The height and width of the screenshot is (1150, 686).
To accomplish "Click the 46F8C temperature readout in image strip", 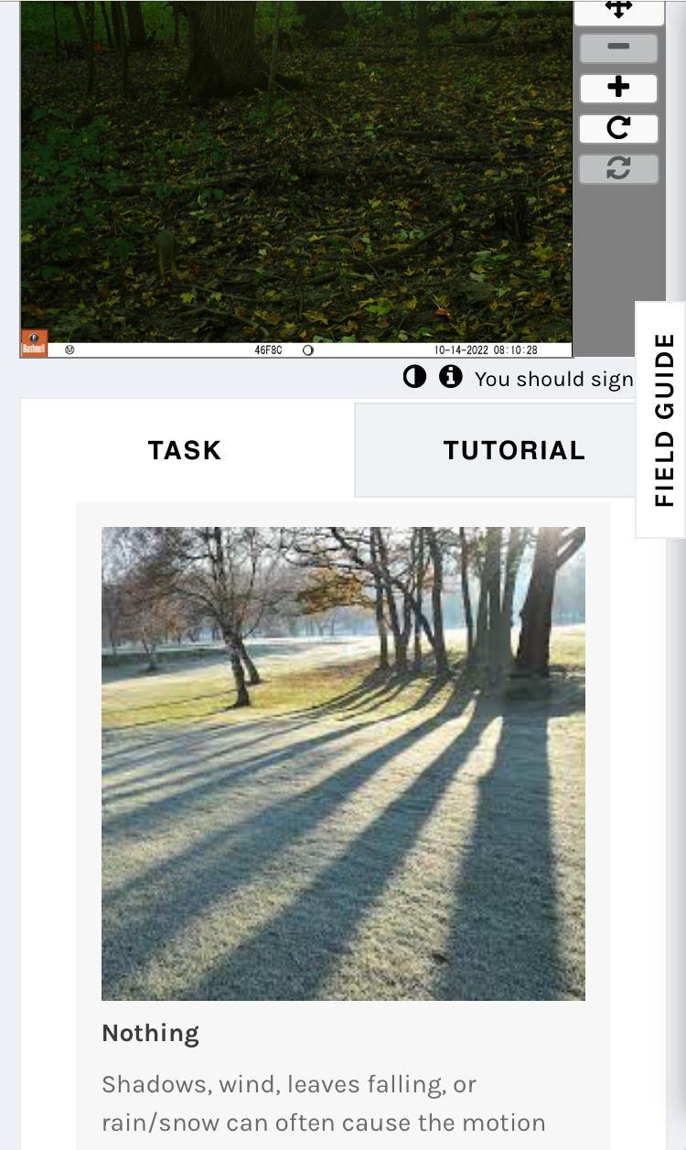I will [x=268, y=350].
